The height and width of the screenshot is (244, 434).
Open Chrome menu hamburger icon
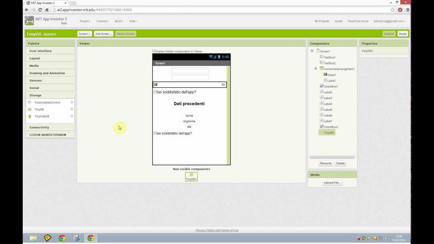coord(408,10)
